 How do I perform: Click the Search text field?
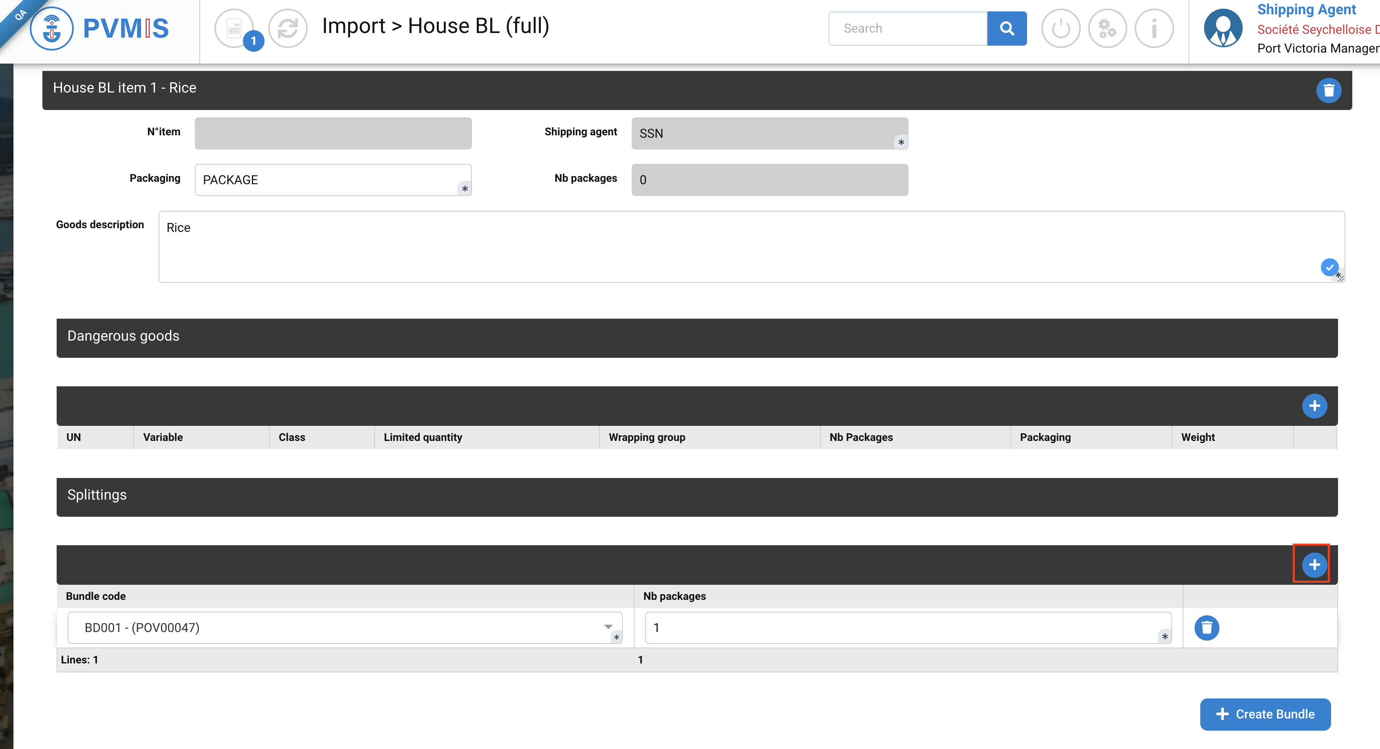tap(908, 29)
